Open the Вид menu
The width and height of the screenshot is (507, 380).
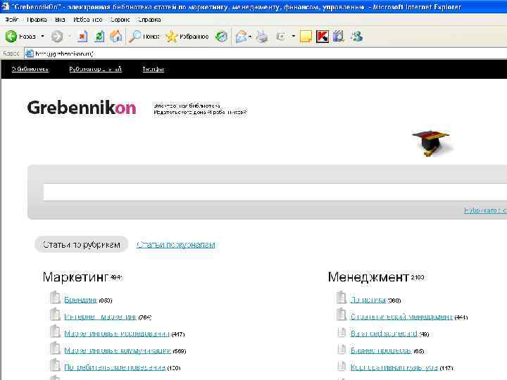coord(60,20)
